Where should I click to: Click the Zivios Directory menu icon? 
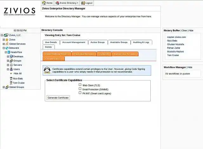(57, 3)
